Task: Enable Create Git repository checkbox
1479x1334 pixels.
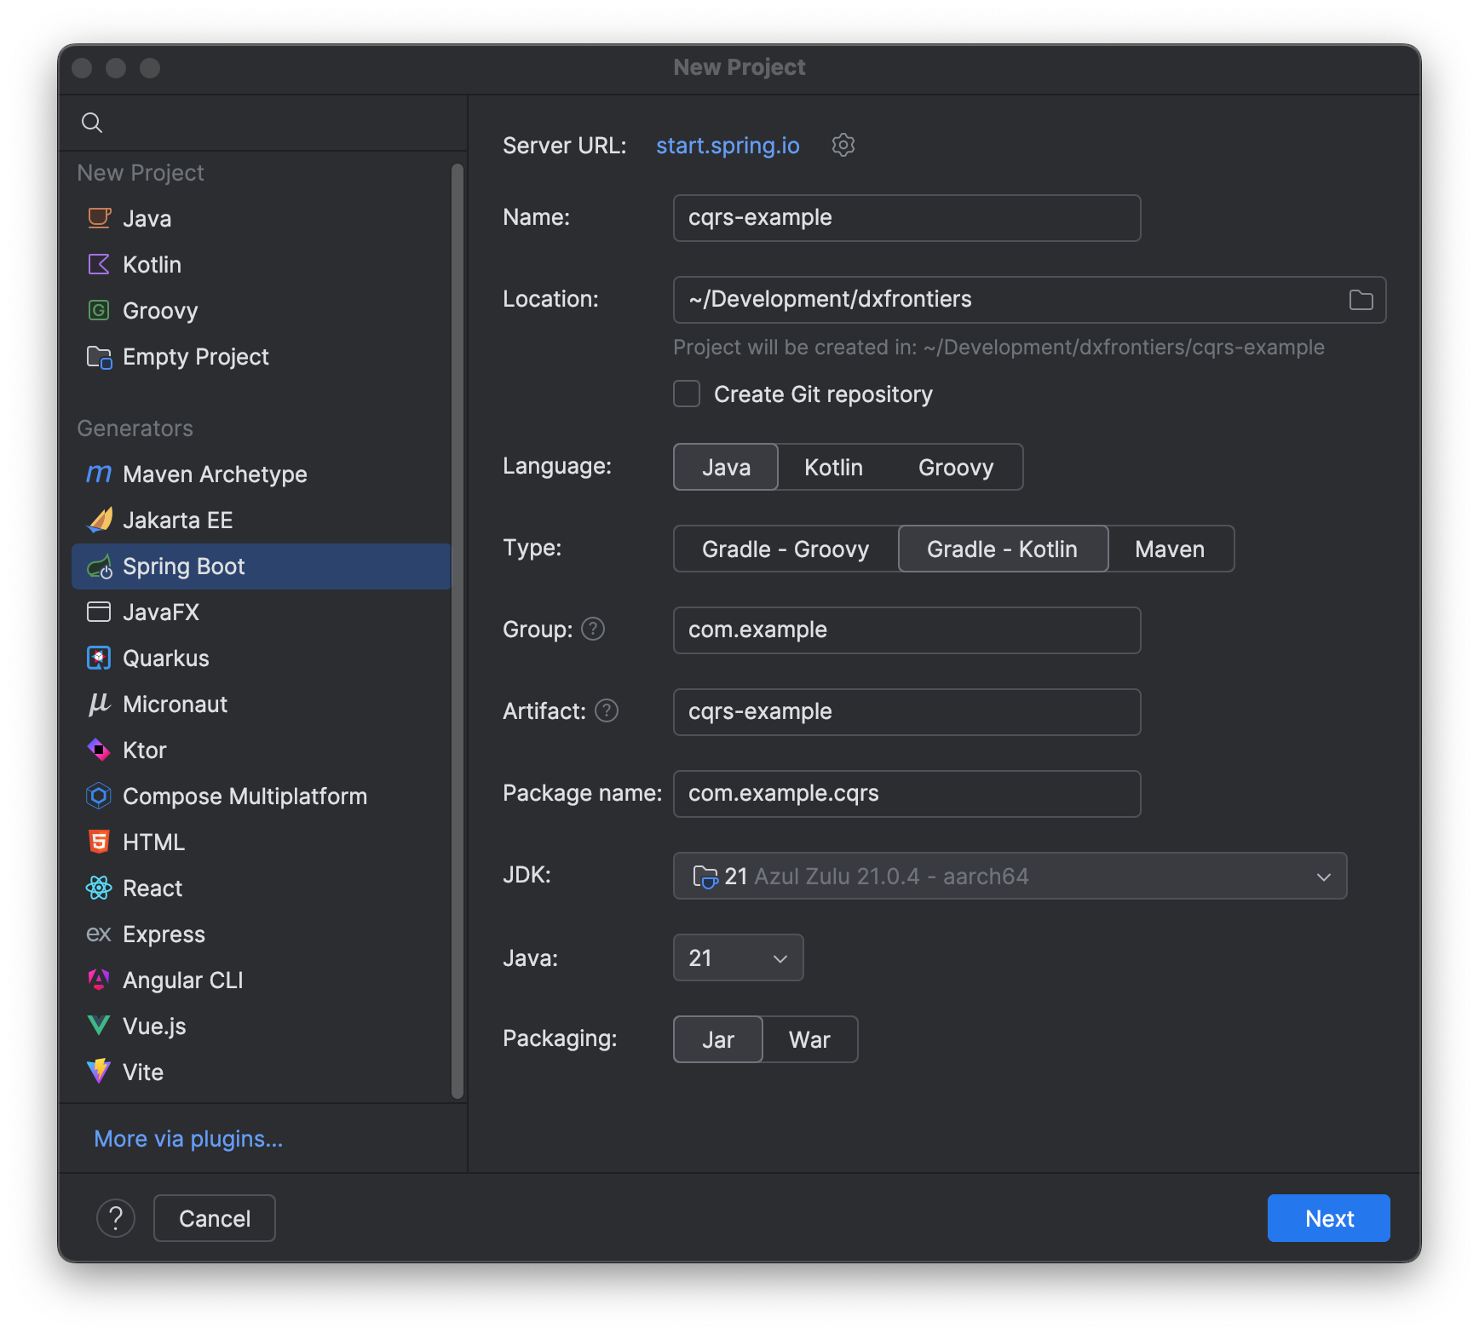Action: click(x=687, y=394)
